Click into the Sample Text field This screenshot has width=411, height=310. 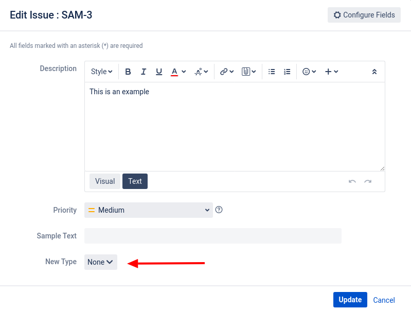tap(213, 236)
